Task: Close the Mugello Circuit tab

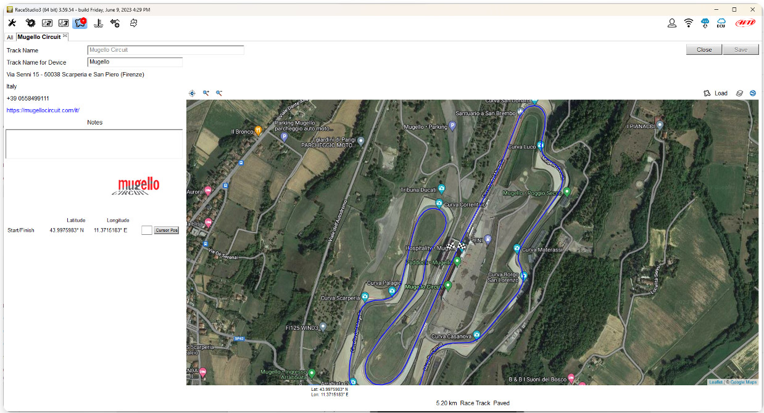Action: tap(65, 36)
